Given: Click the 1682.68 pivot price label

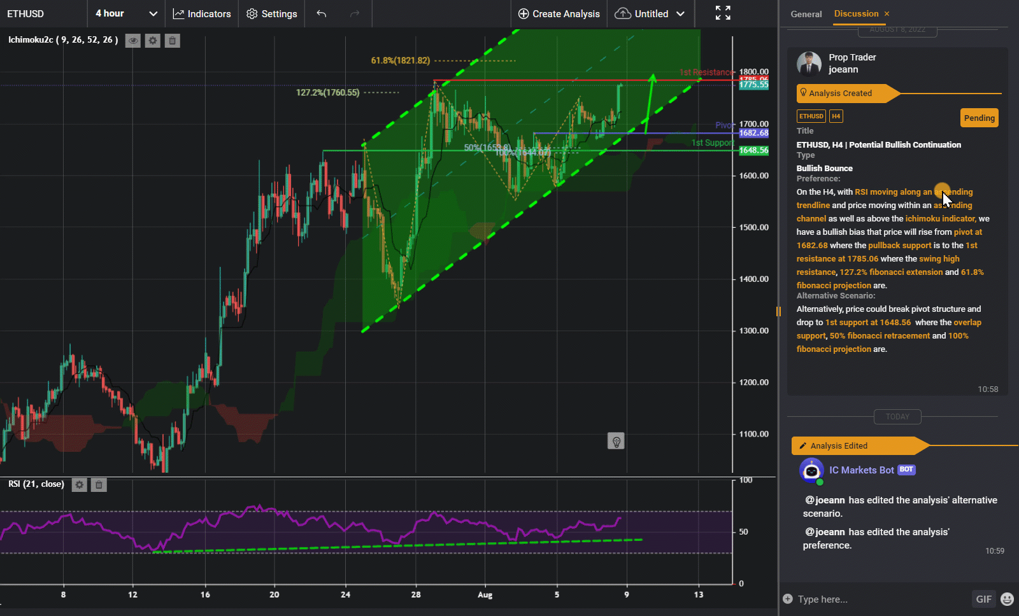Looking at the screenshot, I should click(x=753, y=133).
